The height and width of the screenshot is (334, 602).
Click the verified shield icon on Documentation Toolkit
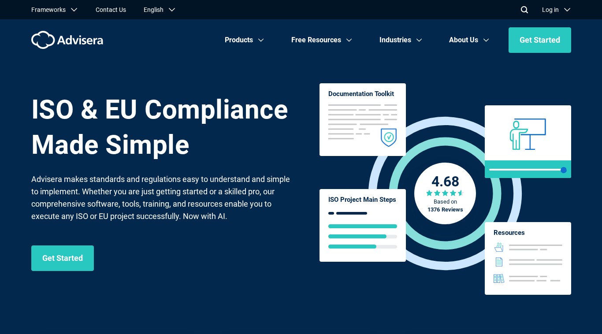pos(389,138)
